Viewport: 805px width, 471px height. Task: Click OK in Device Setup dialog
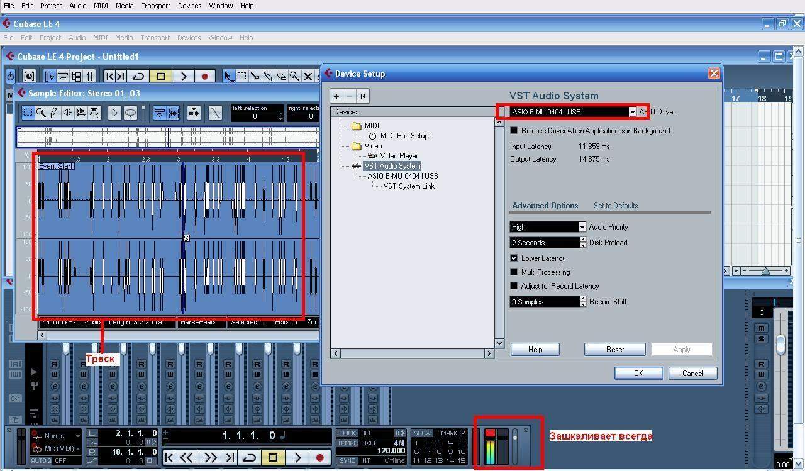tap(638, 373)
